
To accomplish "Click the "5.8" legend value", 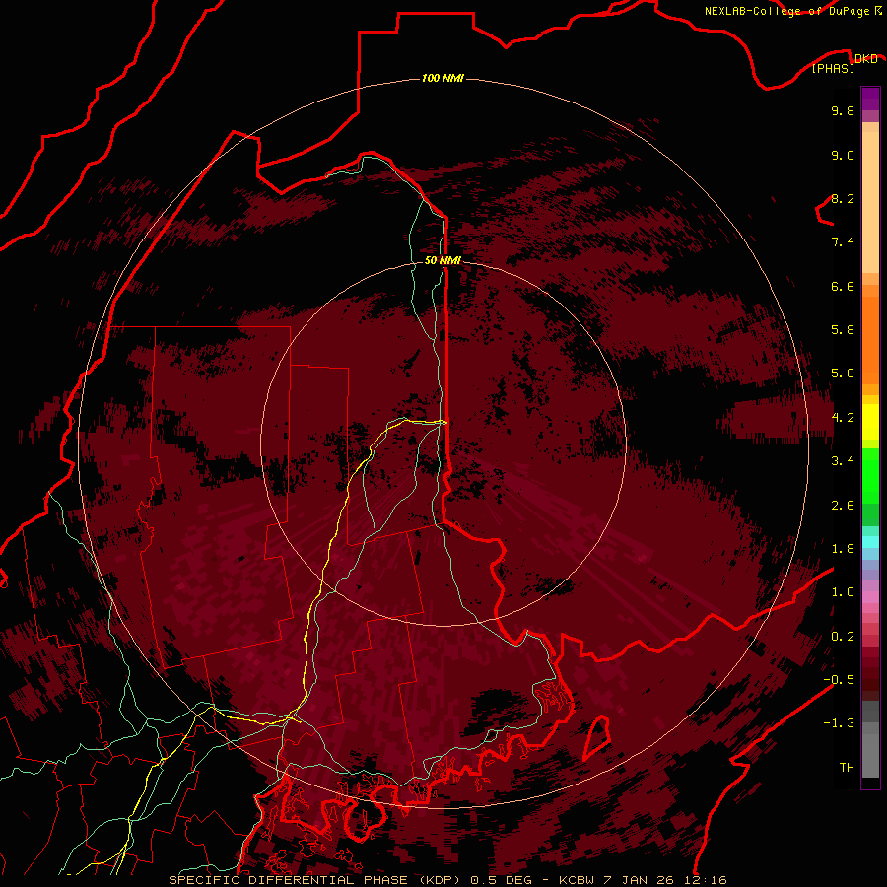I will point(843,330).
